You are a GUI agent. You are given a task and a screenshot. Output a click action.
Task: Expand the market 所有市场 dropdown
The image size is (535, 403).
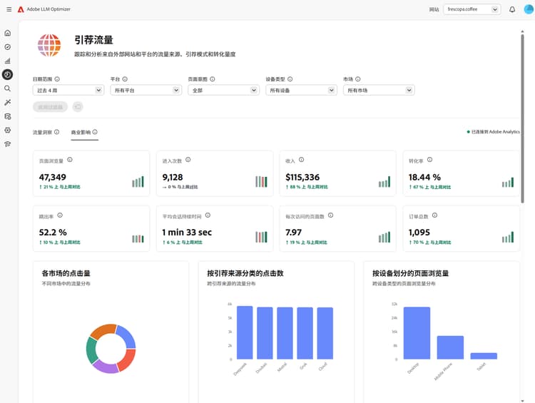pos(379,90)
